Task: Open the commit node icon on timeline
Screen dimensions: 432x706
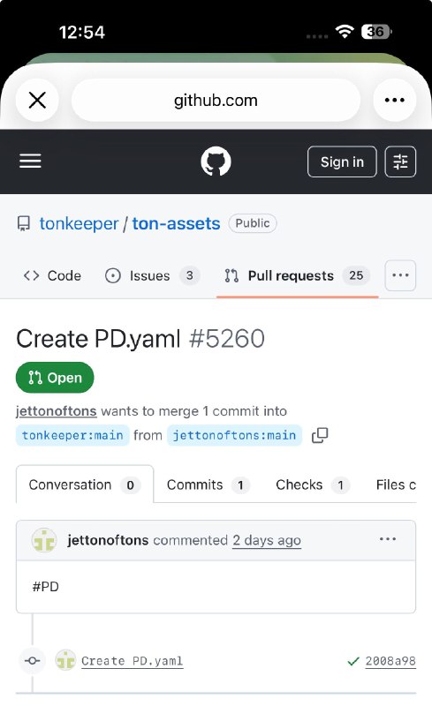Action: coord(32,661)
